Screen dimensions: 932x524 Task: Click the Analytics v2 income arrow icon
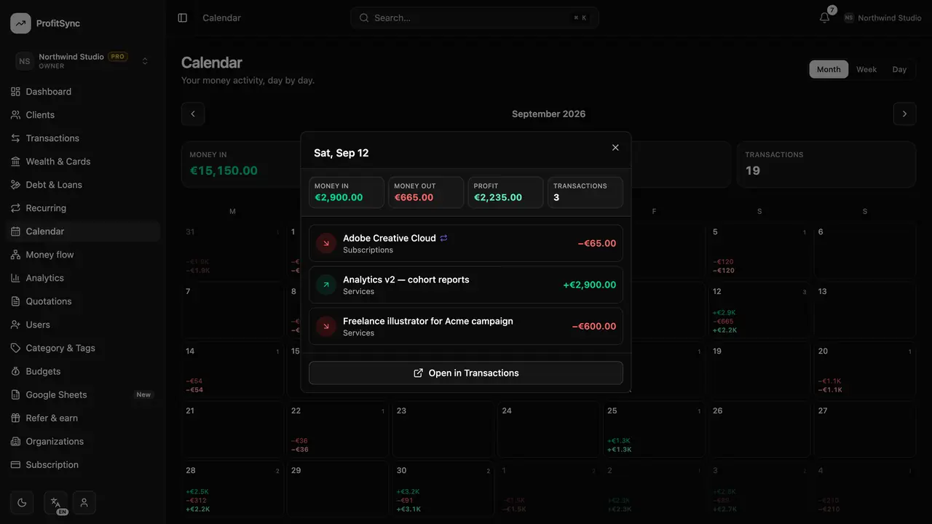click(x=325, y=285)
